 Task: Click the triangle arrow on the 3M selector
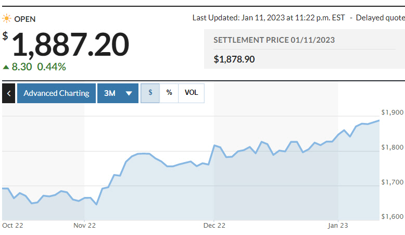click(x=129, y=93)
